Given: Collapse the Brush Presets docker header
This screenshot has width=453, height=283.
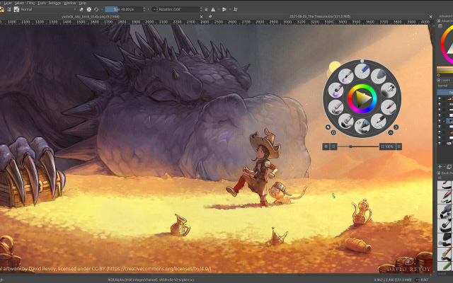Looking at the screenshot, I should [439, 173].
